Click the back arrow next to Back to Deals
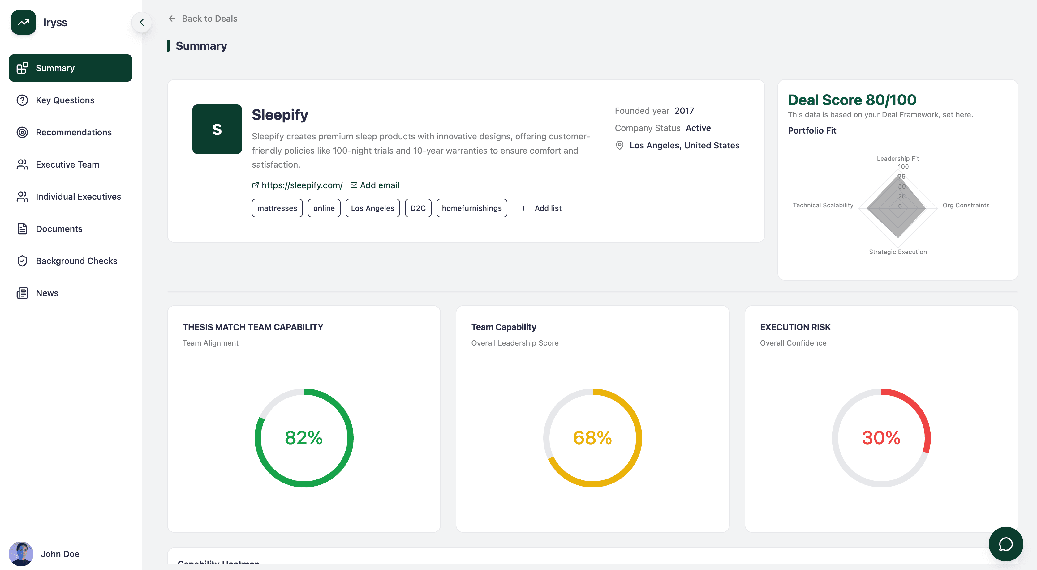This screenshot has width=1037, height=570. tap(172, 19)
